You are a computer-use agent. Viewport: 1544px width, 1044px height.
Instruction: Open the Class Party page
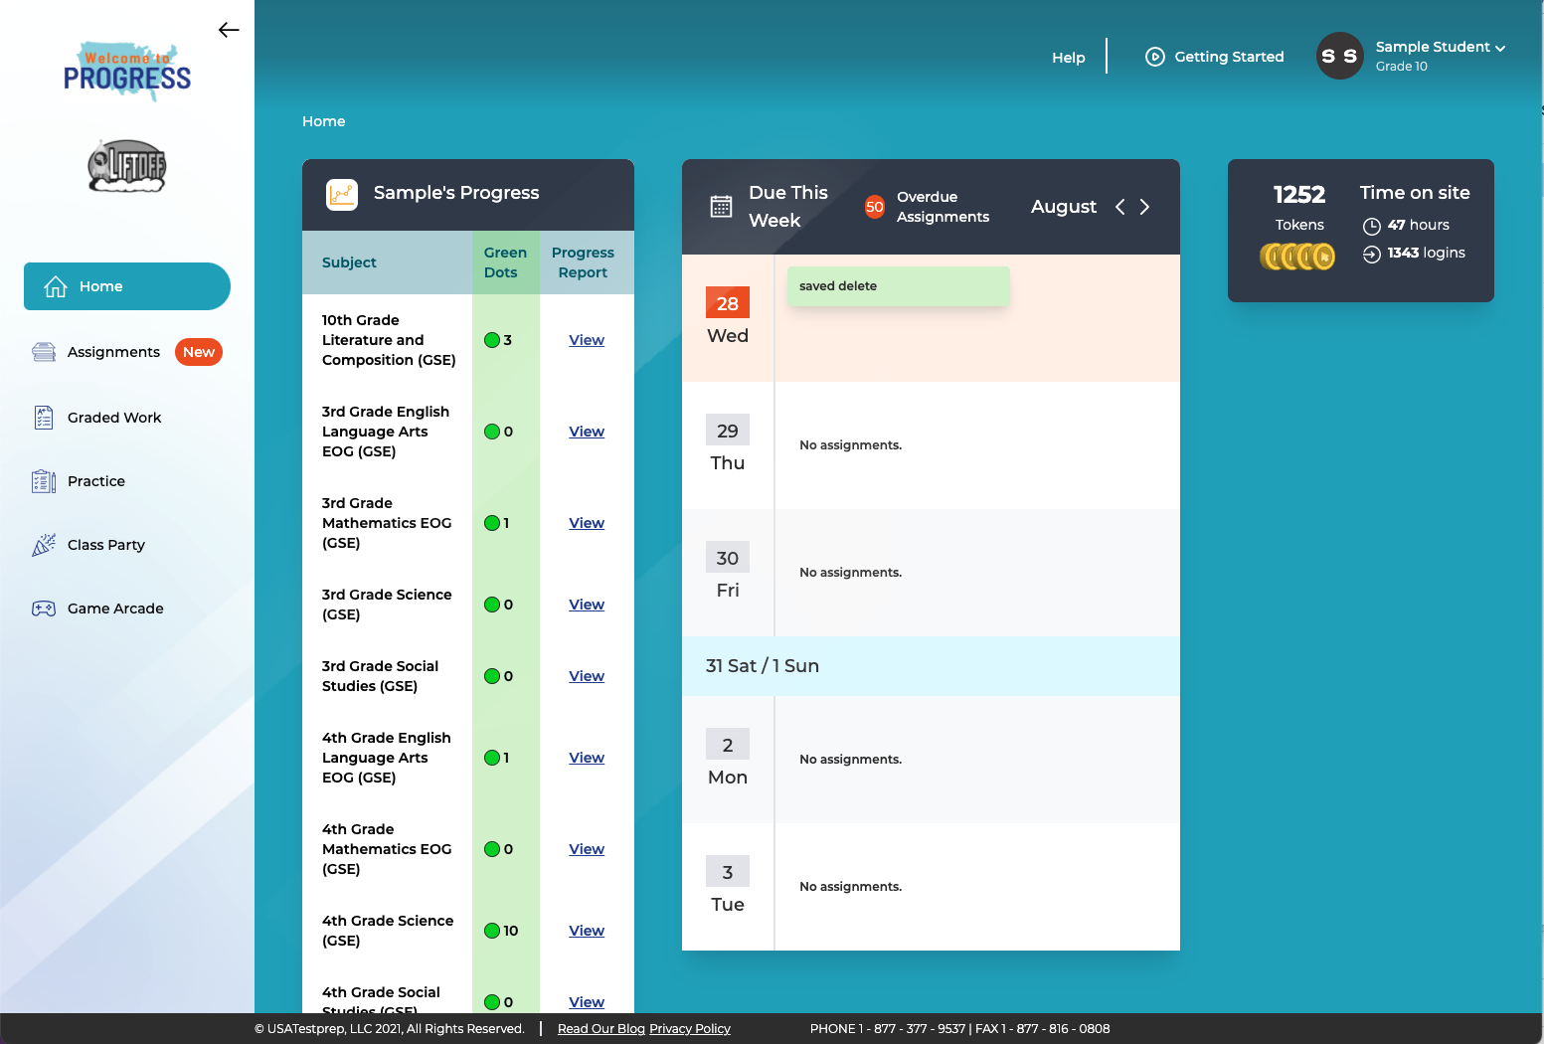(x=106, y=545)
